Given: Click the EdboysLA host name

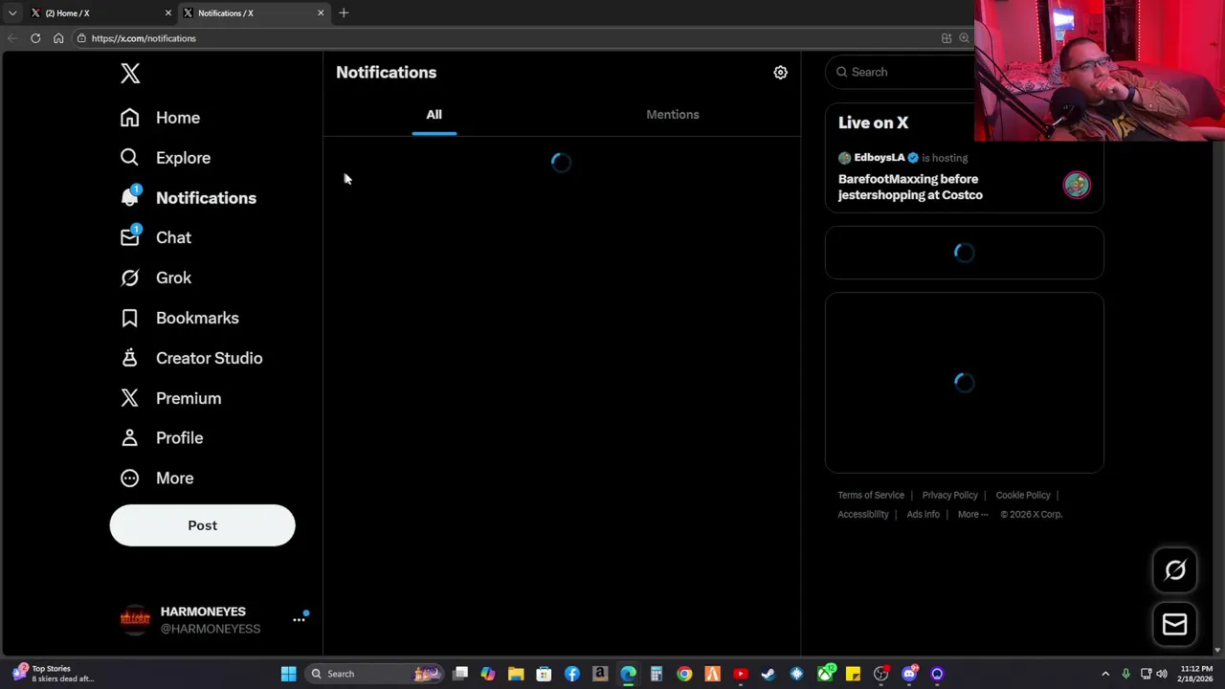Looking at the screenshot, I should [879, 158].
